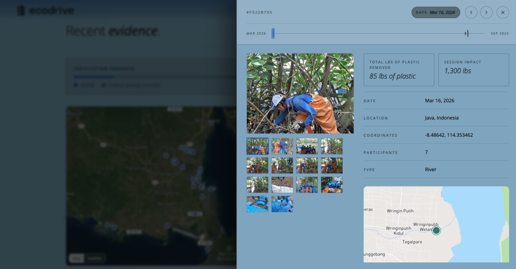The width and height of the screenshot is (516, 269).
Task: Select third thumbnail in second row
Action: [307, 165]
